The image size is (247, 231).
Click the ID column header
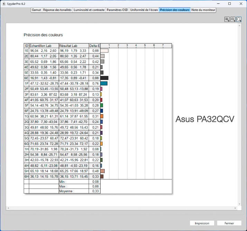click(27, 46)
